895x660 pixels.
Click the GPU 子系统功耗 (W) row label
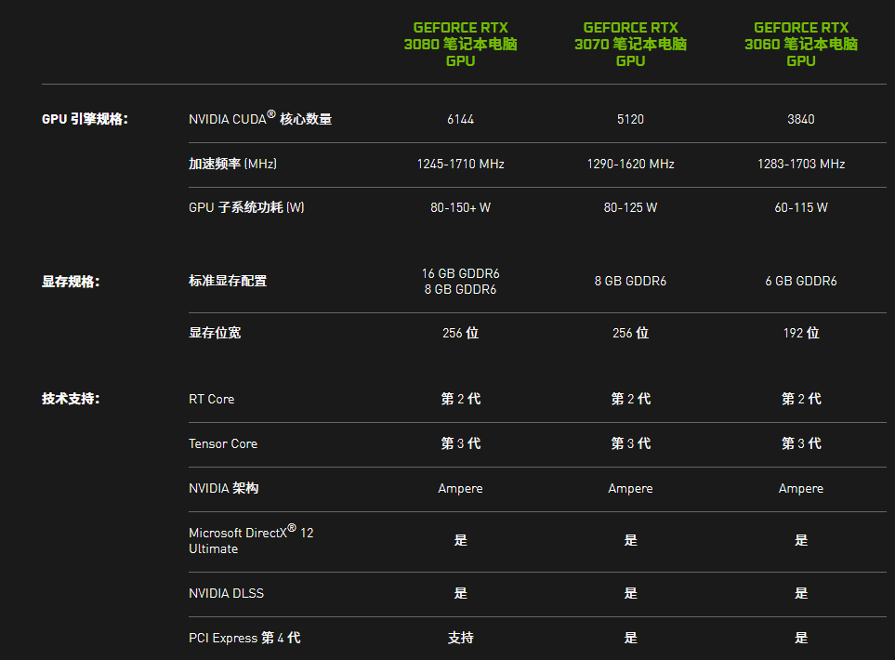246,207
